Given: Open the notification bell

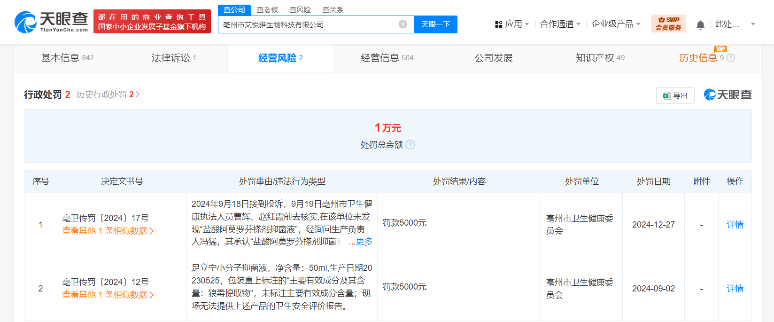Looking at the screenshot, I should (700, 24).
